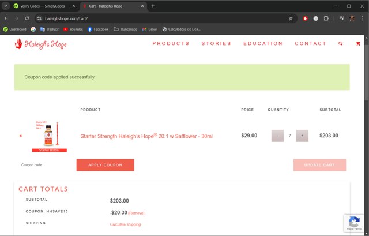Image resolution: width=369 pixels, height=236 pixels.
Task: Remove Starter Strength item with red x
Action: (21, 136)
